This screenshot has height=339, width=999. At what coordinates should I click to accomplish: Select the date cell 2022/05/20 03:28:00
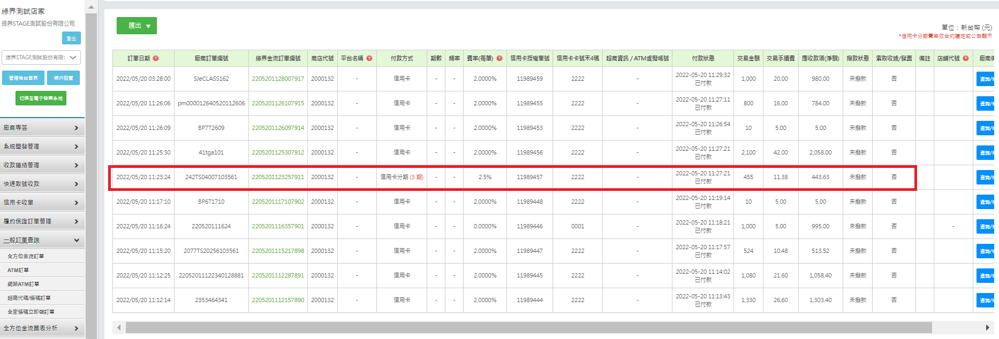click(x=143, y=79)
